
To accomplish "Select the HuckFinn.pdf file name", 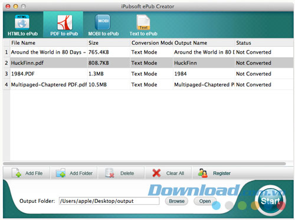I will 27,63.
